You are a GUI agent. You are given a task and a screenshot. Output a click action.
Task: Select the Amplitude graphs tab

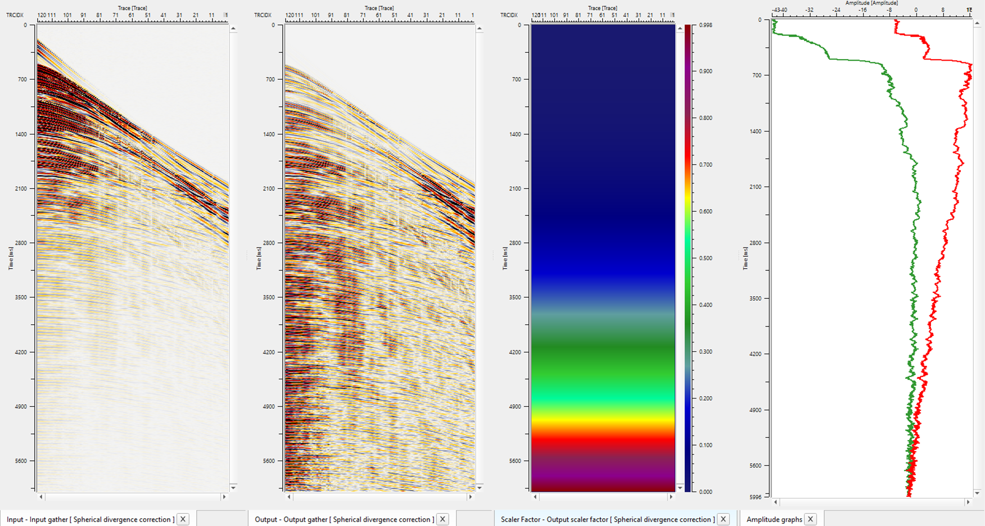774,519
